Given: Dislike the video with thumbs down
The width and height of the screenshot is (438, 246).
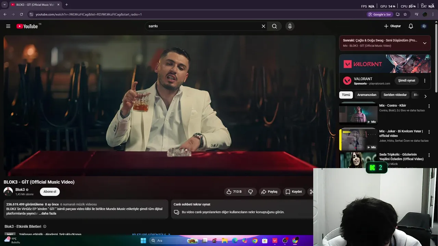Looking at the screenshot, I should 250,192.
